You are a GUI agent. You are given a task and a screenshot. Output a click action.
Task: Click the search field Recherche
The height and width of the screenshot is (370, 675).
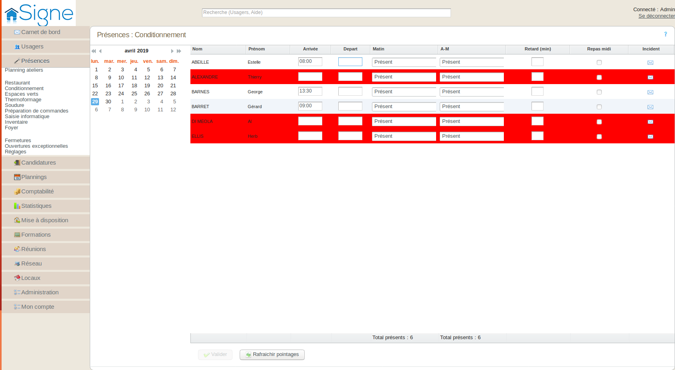(x=326, y=13)
